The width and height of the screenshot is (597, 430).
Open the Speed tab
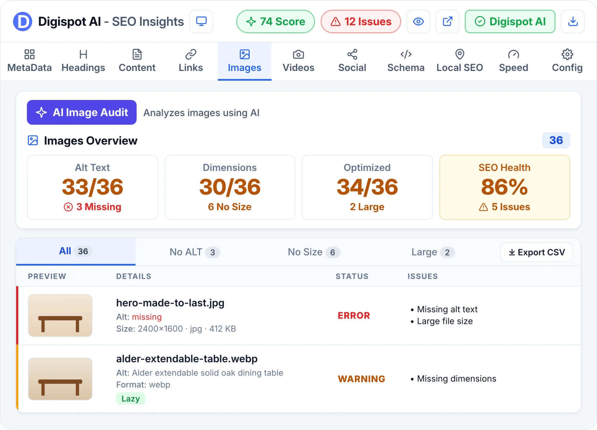pyautogui.click(x=513, y=61)
